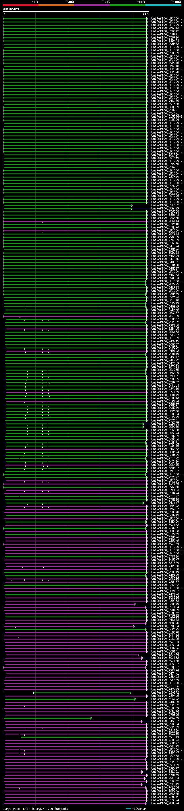
Task: Click the red ~20% identity legend segment
Action: pos(21,5)
